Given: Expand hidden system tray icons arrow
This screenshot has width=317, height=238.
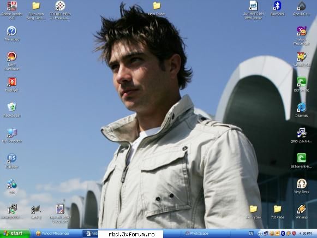Looking at the screenshot, I should (260, 234).
